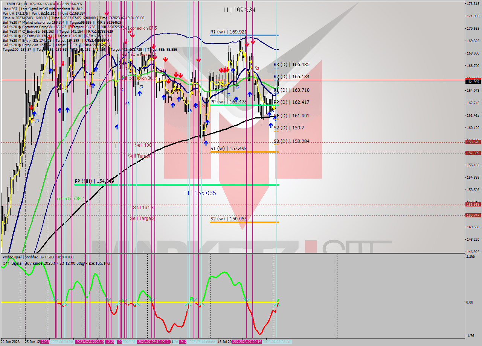
Task: Click the 'S1 (w) | 157.498' weekly support label
Action: point(229,149)
